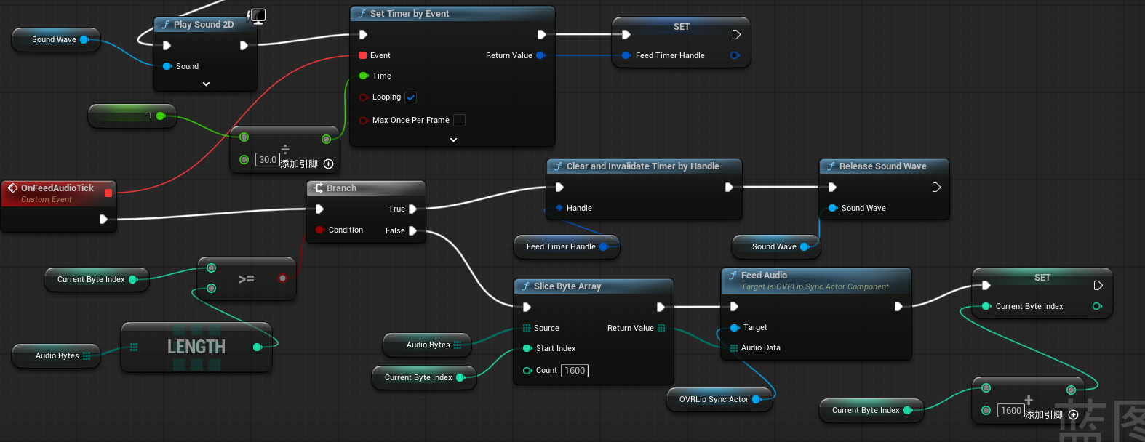Expand Set Timer by Event advanced pins
1145x442 pixels.
tap(453, 140)
